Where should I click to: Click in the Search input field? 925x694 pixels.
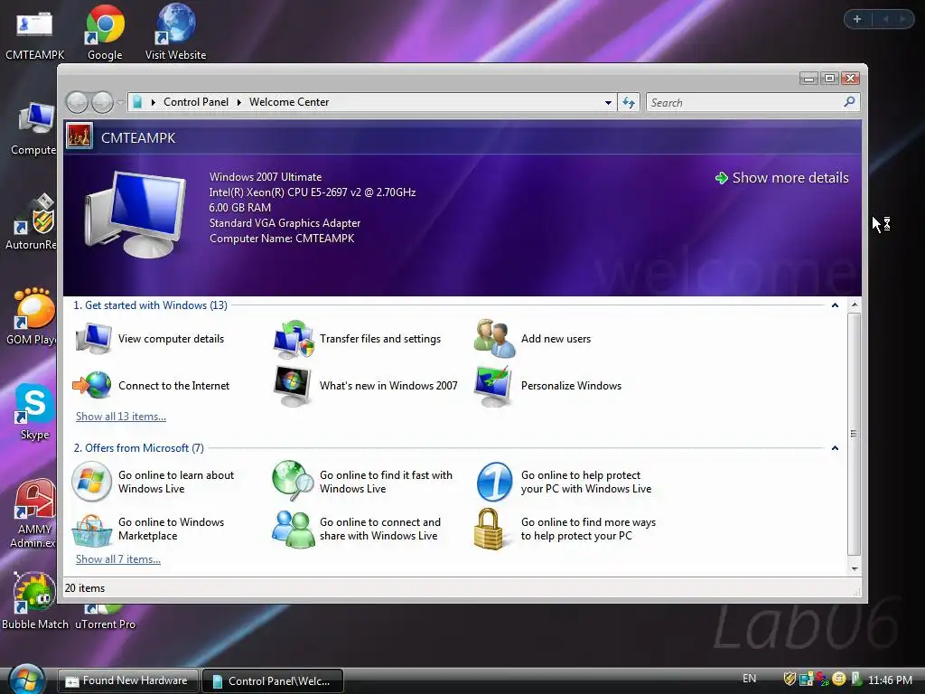(744, 103)
